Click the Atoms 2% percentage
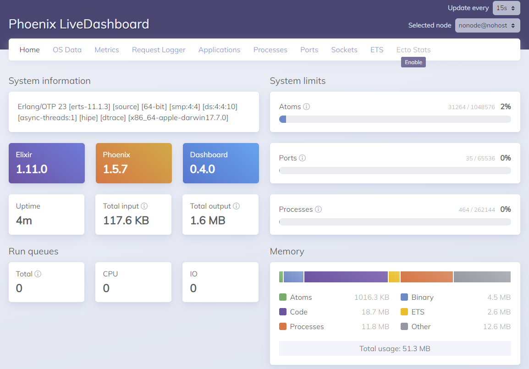This screenshot has width=529, height=369. pyautogui.click(x=505, y=107)
